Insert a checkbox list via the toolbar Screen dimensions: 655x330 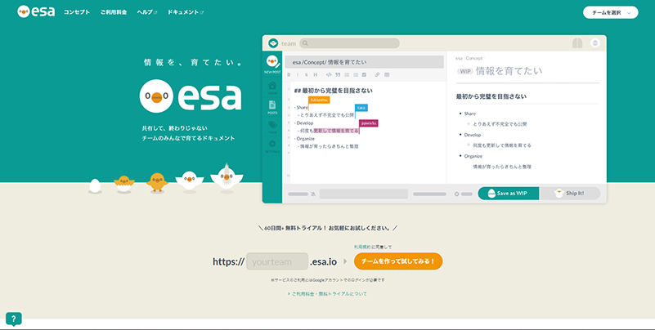(364, 74)
